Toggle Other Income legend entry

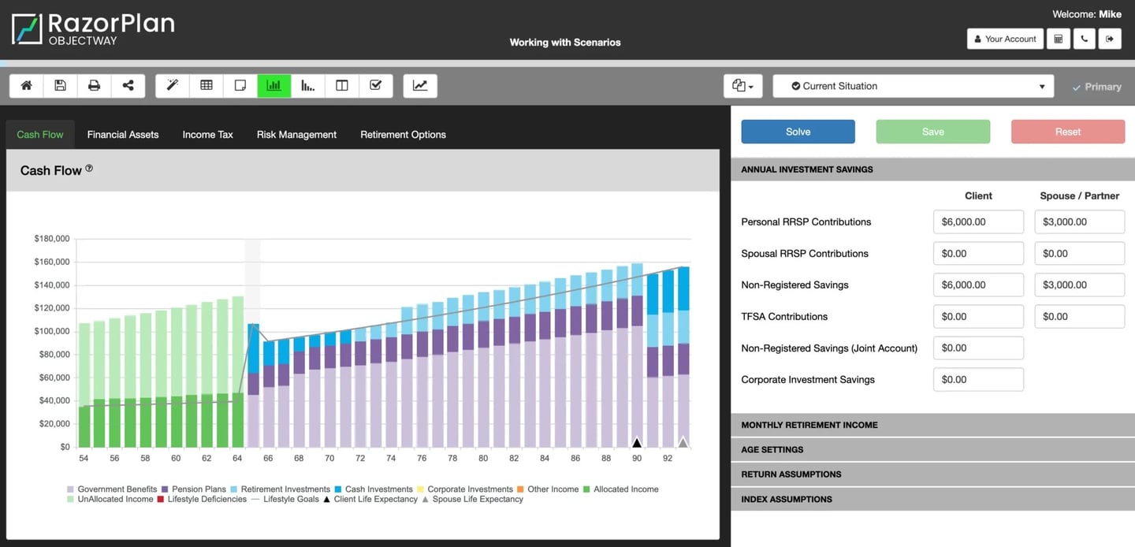tap(548, 489)
